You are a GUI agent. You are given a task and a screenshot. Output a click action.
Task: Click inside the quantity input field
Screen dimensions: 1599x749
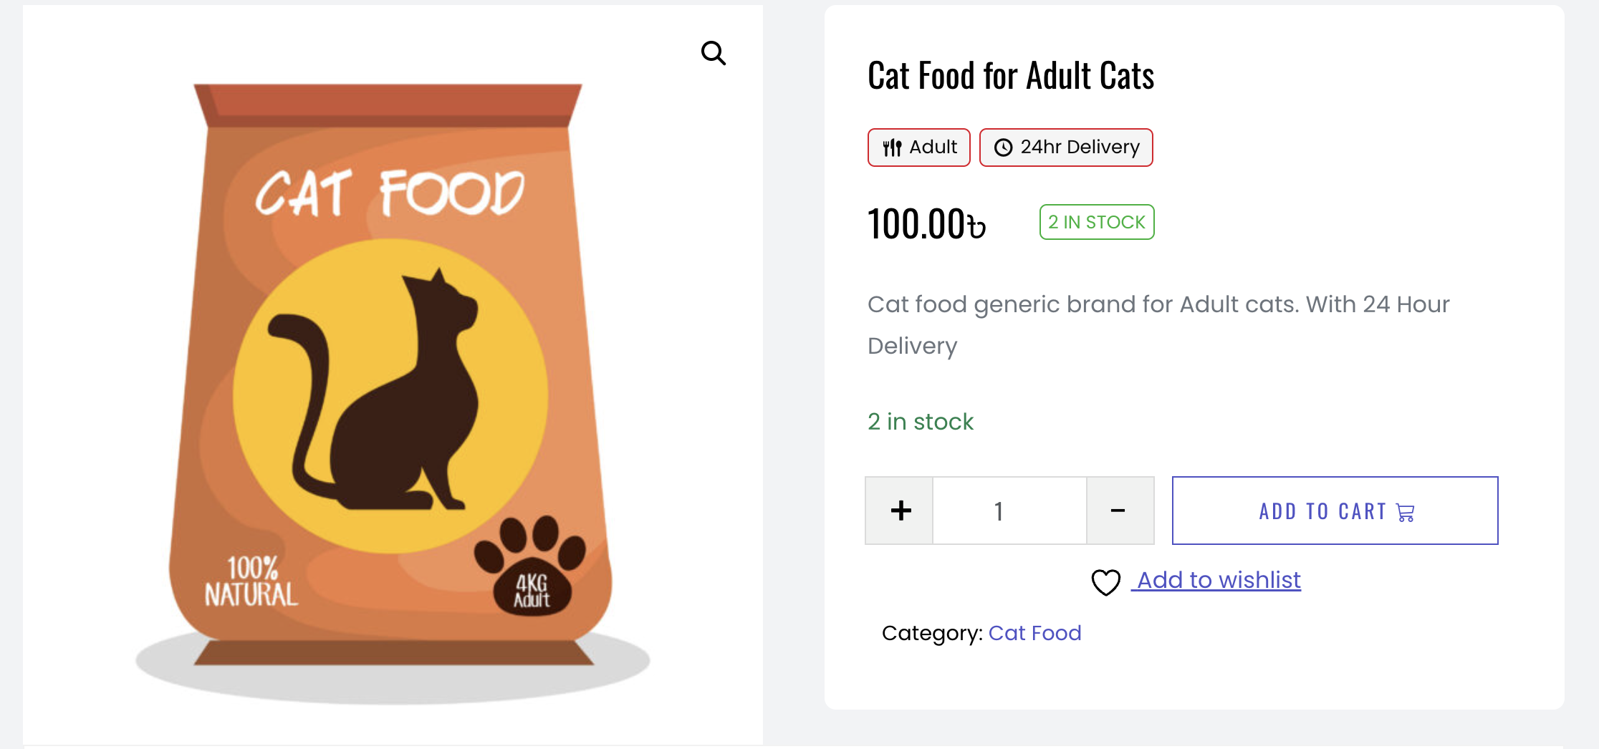pos(999,510)
